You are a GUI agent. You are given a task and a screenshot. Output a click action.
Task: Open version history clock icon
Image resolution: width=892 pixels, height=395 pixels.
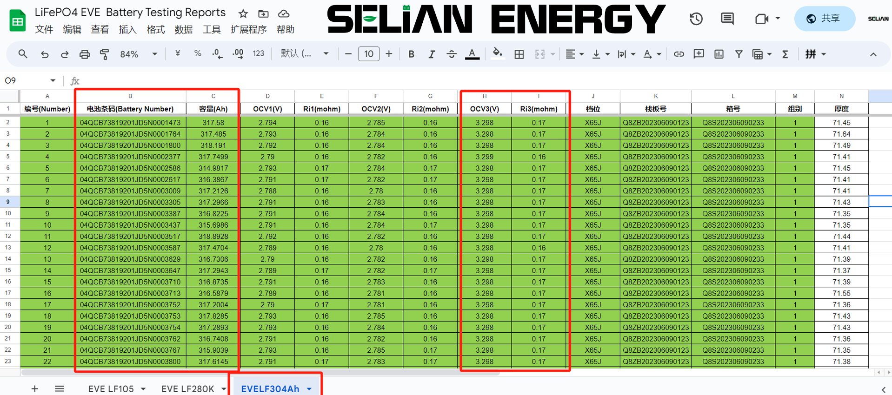pos(696,19)
